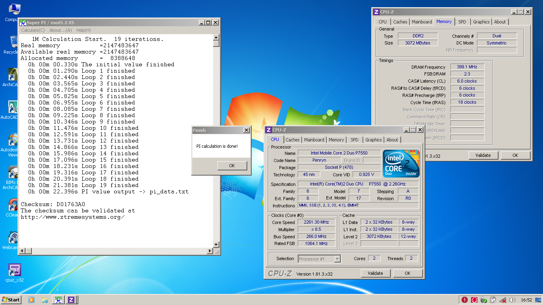543x305 pixels.
Task: Select the cpuz_x32 desktop icon
Action: pyautogui.click(x=14, y=273)
